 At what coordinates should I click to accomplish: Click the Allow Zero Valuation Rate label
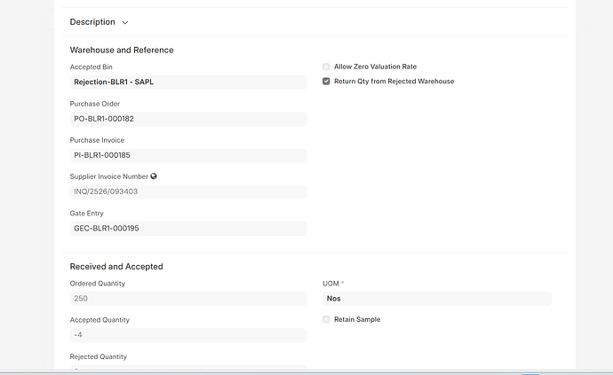pyautogui.click(x=375, y=66)
